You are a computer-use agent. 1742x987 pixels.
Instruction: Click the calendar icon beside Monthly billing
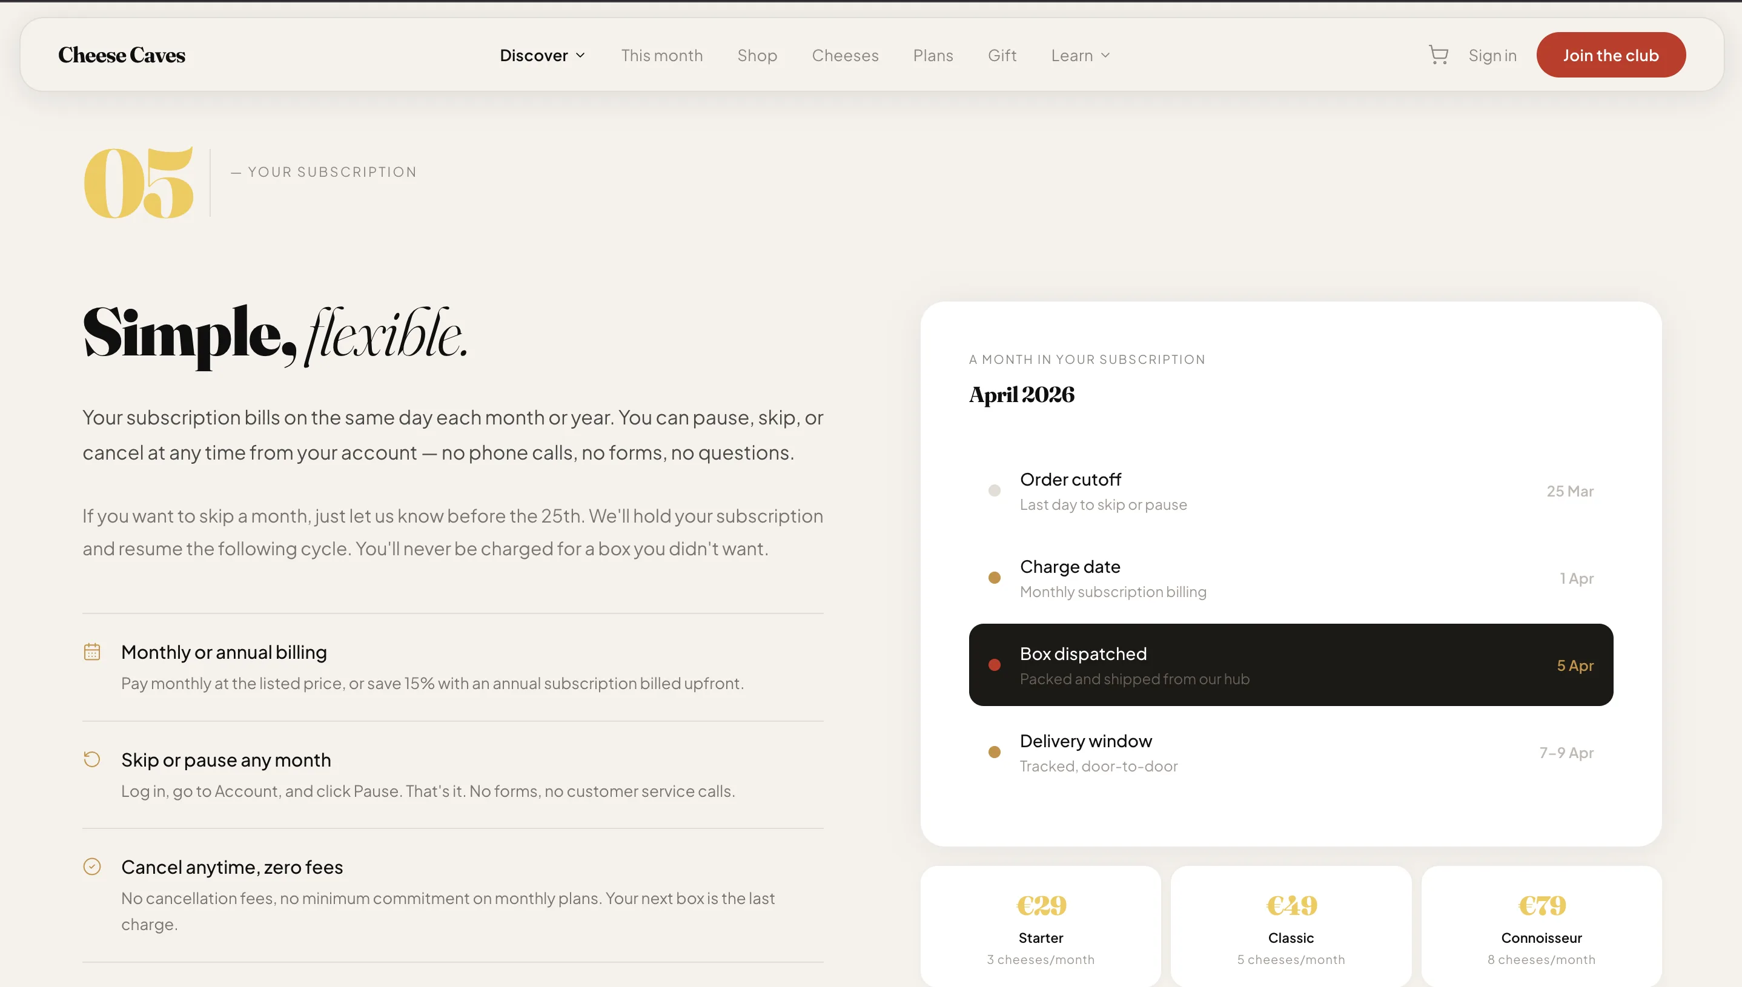[x=92, y=652]
